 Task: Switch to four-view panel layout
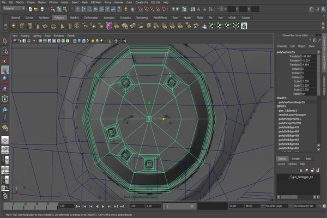click(x=5, y=150)
